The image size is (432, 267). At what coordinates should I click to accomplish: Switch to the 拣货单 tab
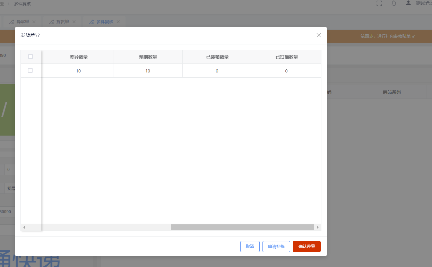click(63, 21)
